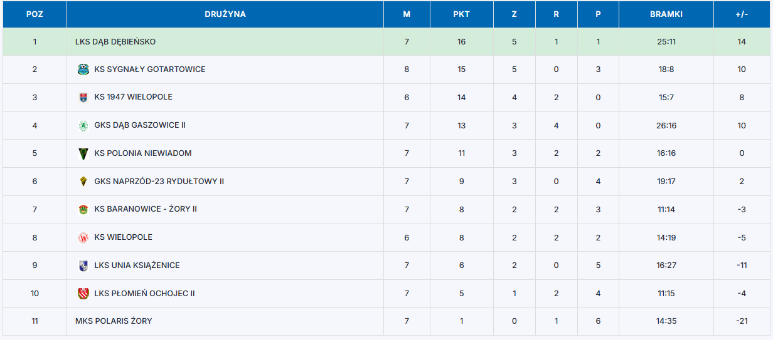Click the KS Polonia Niewiadom team logo

click(83, 153)
